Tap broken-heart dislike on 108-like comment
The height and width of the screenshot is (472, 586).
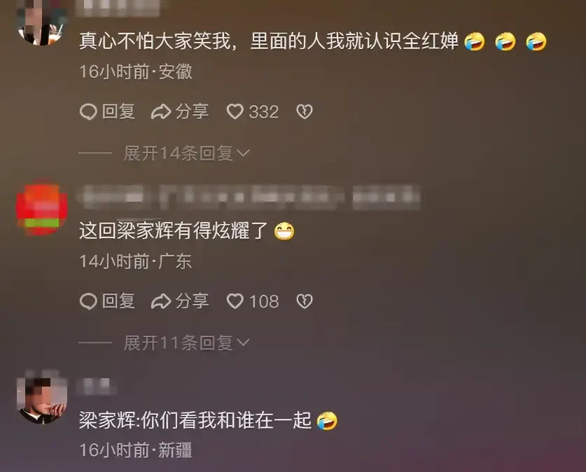(x=305, y=301)
